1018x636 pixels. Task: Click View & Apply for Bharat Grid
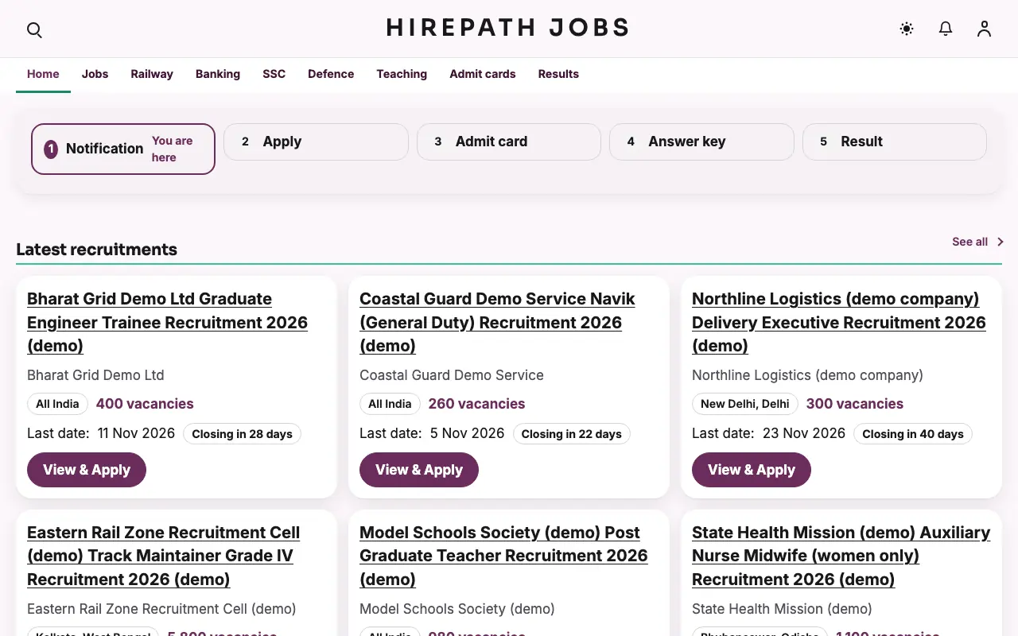pyautogui.click(x=87, y=470)
